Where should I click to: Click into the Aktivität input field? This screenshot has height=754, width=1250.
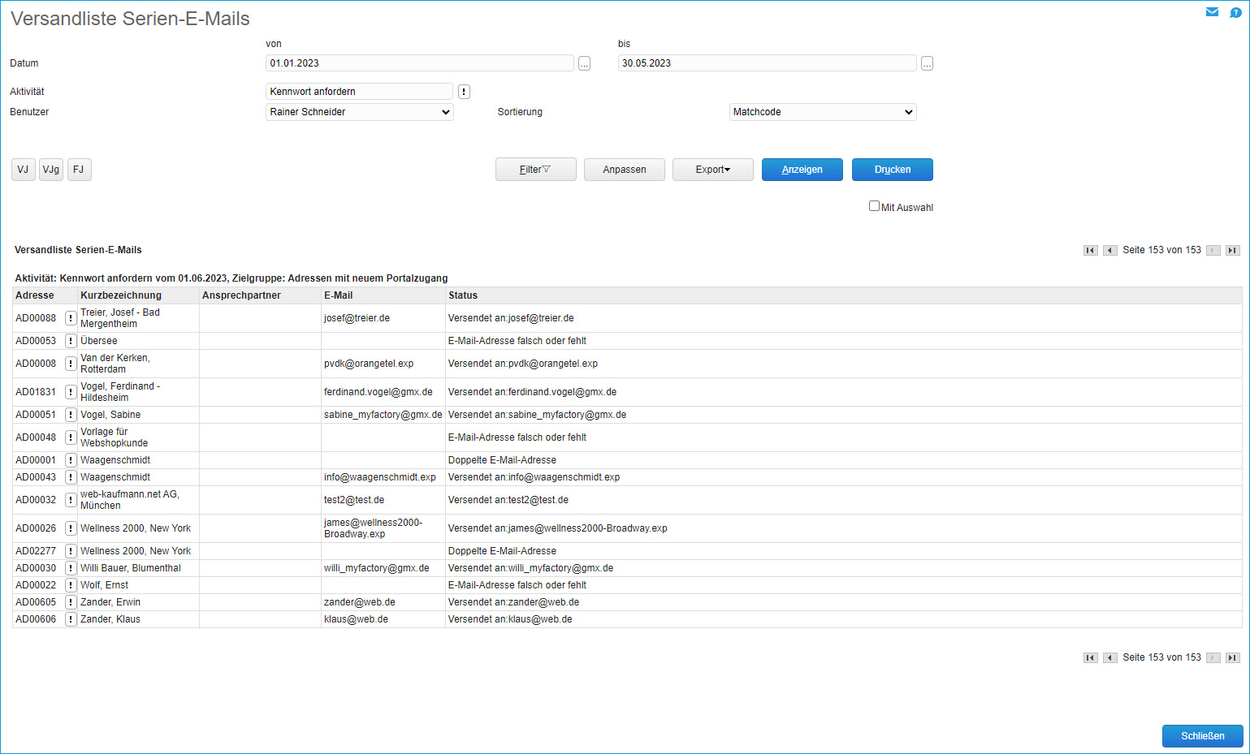358,92
